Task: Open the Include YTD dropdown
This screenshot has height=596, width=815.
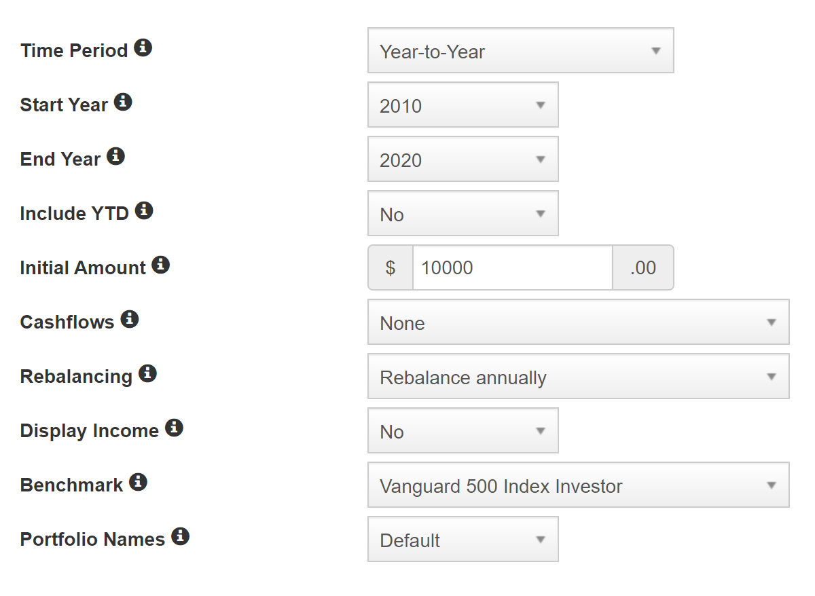Action: coord(463,213)
